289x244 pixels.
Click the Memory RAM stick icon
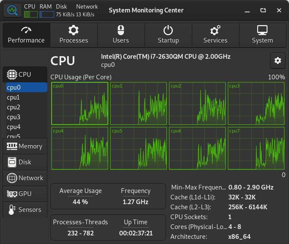[x=12, y=146]
